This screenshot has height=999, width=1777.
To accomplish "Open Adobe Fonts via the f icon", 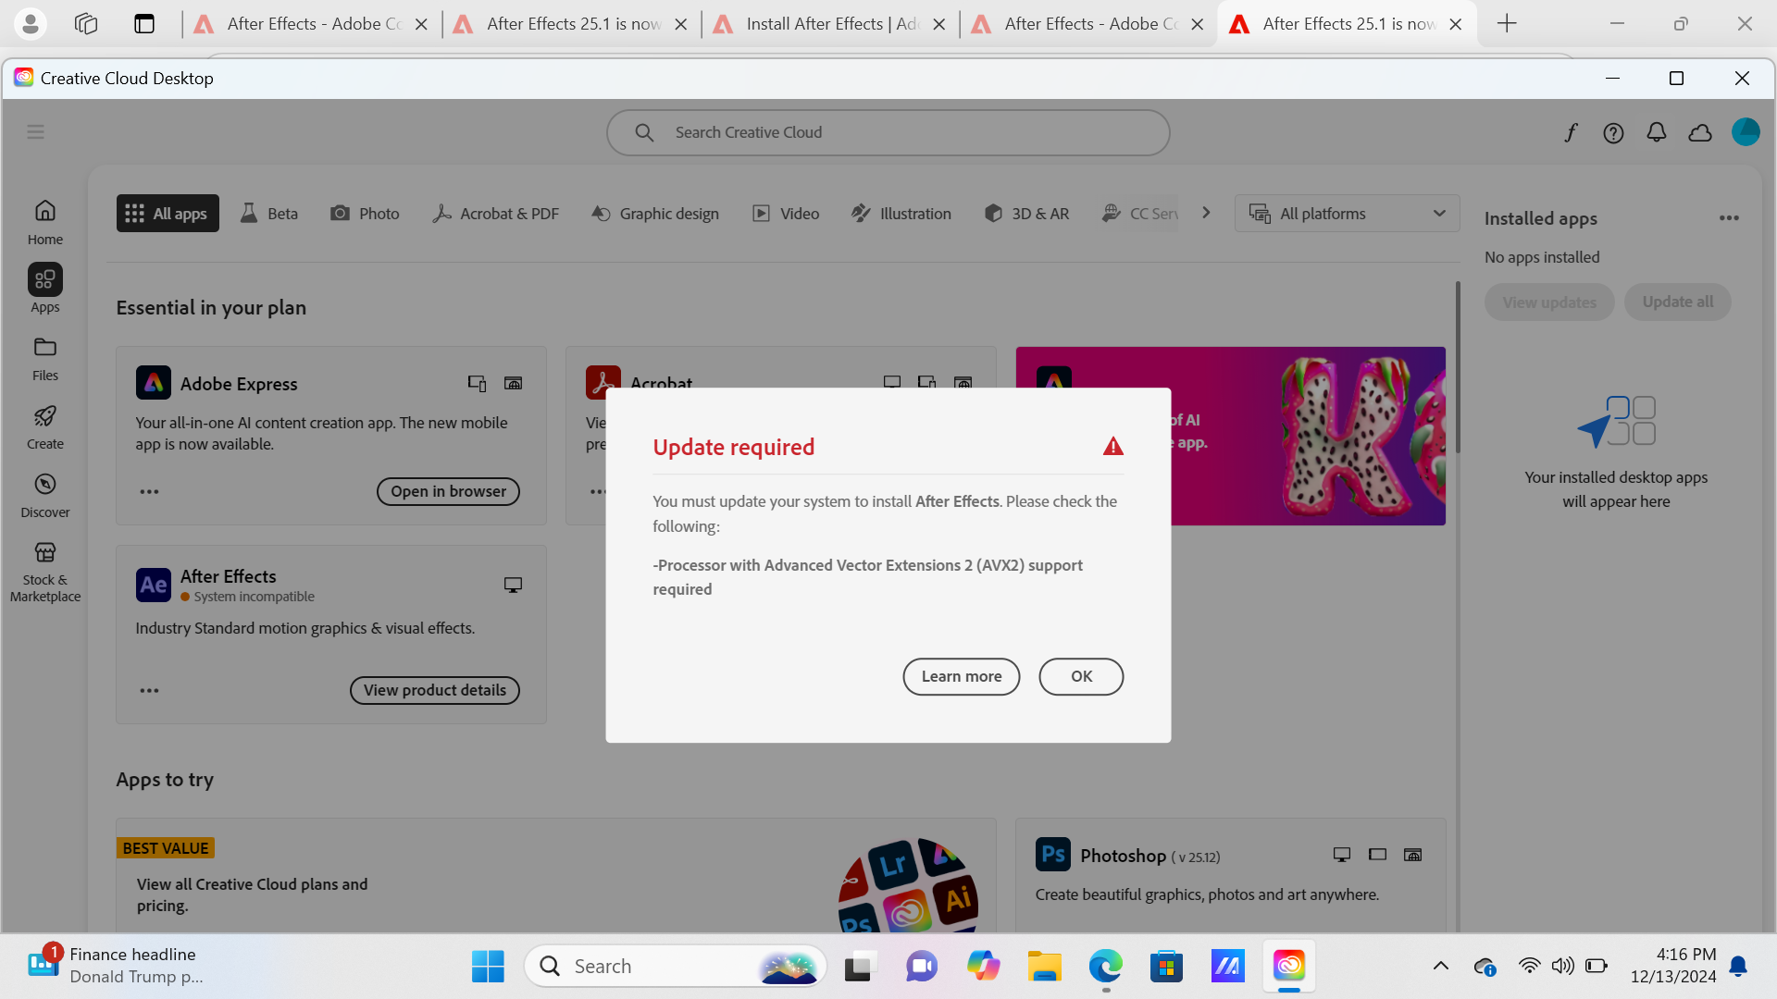I will coord(1571,132).
